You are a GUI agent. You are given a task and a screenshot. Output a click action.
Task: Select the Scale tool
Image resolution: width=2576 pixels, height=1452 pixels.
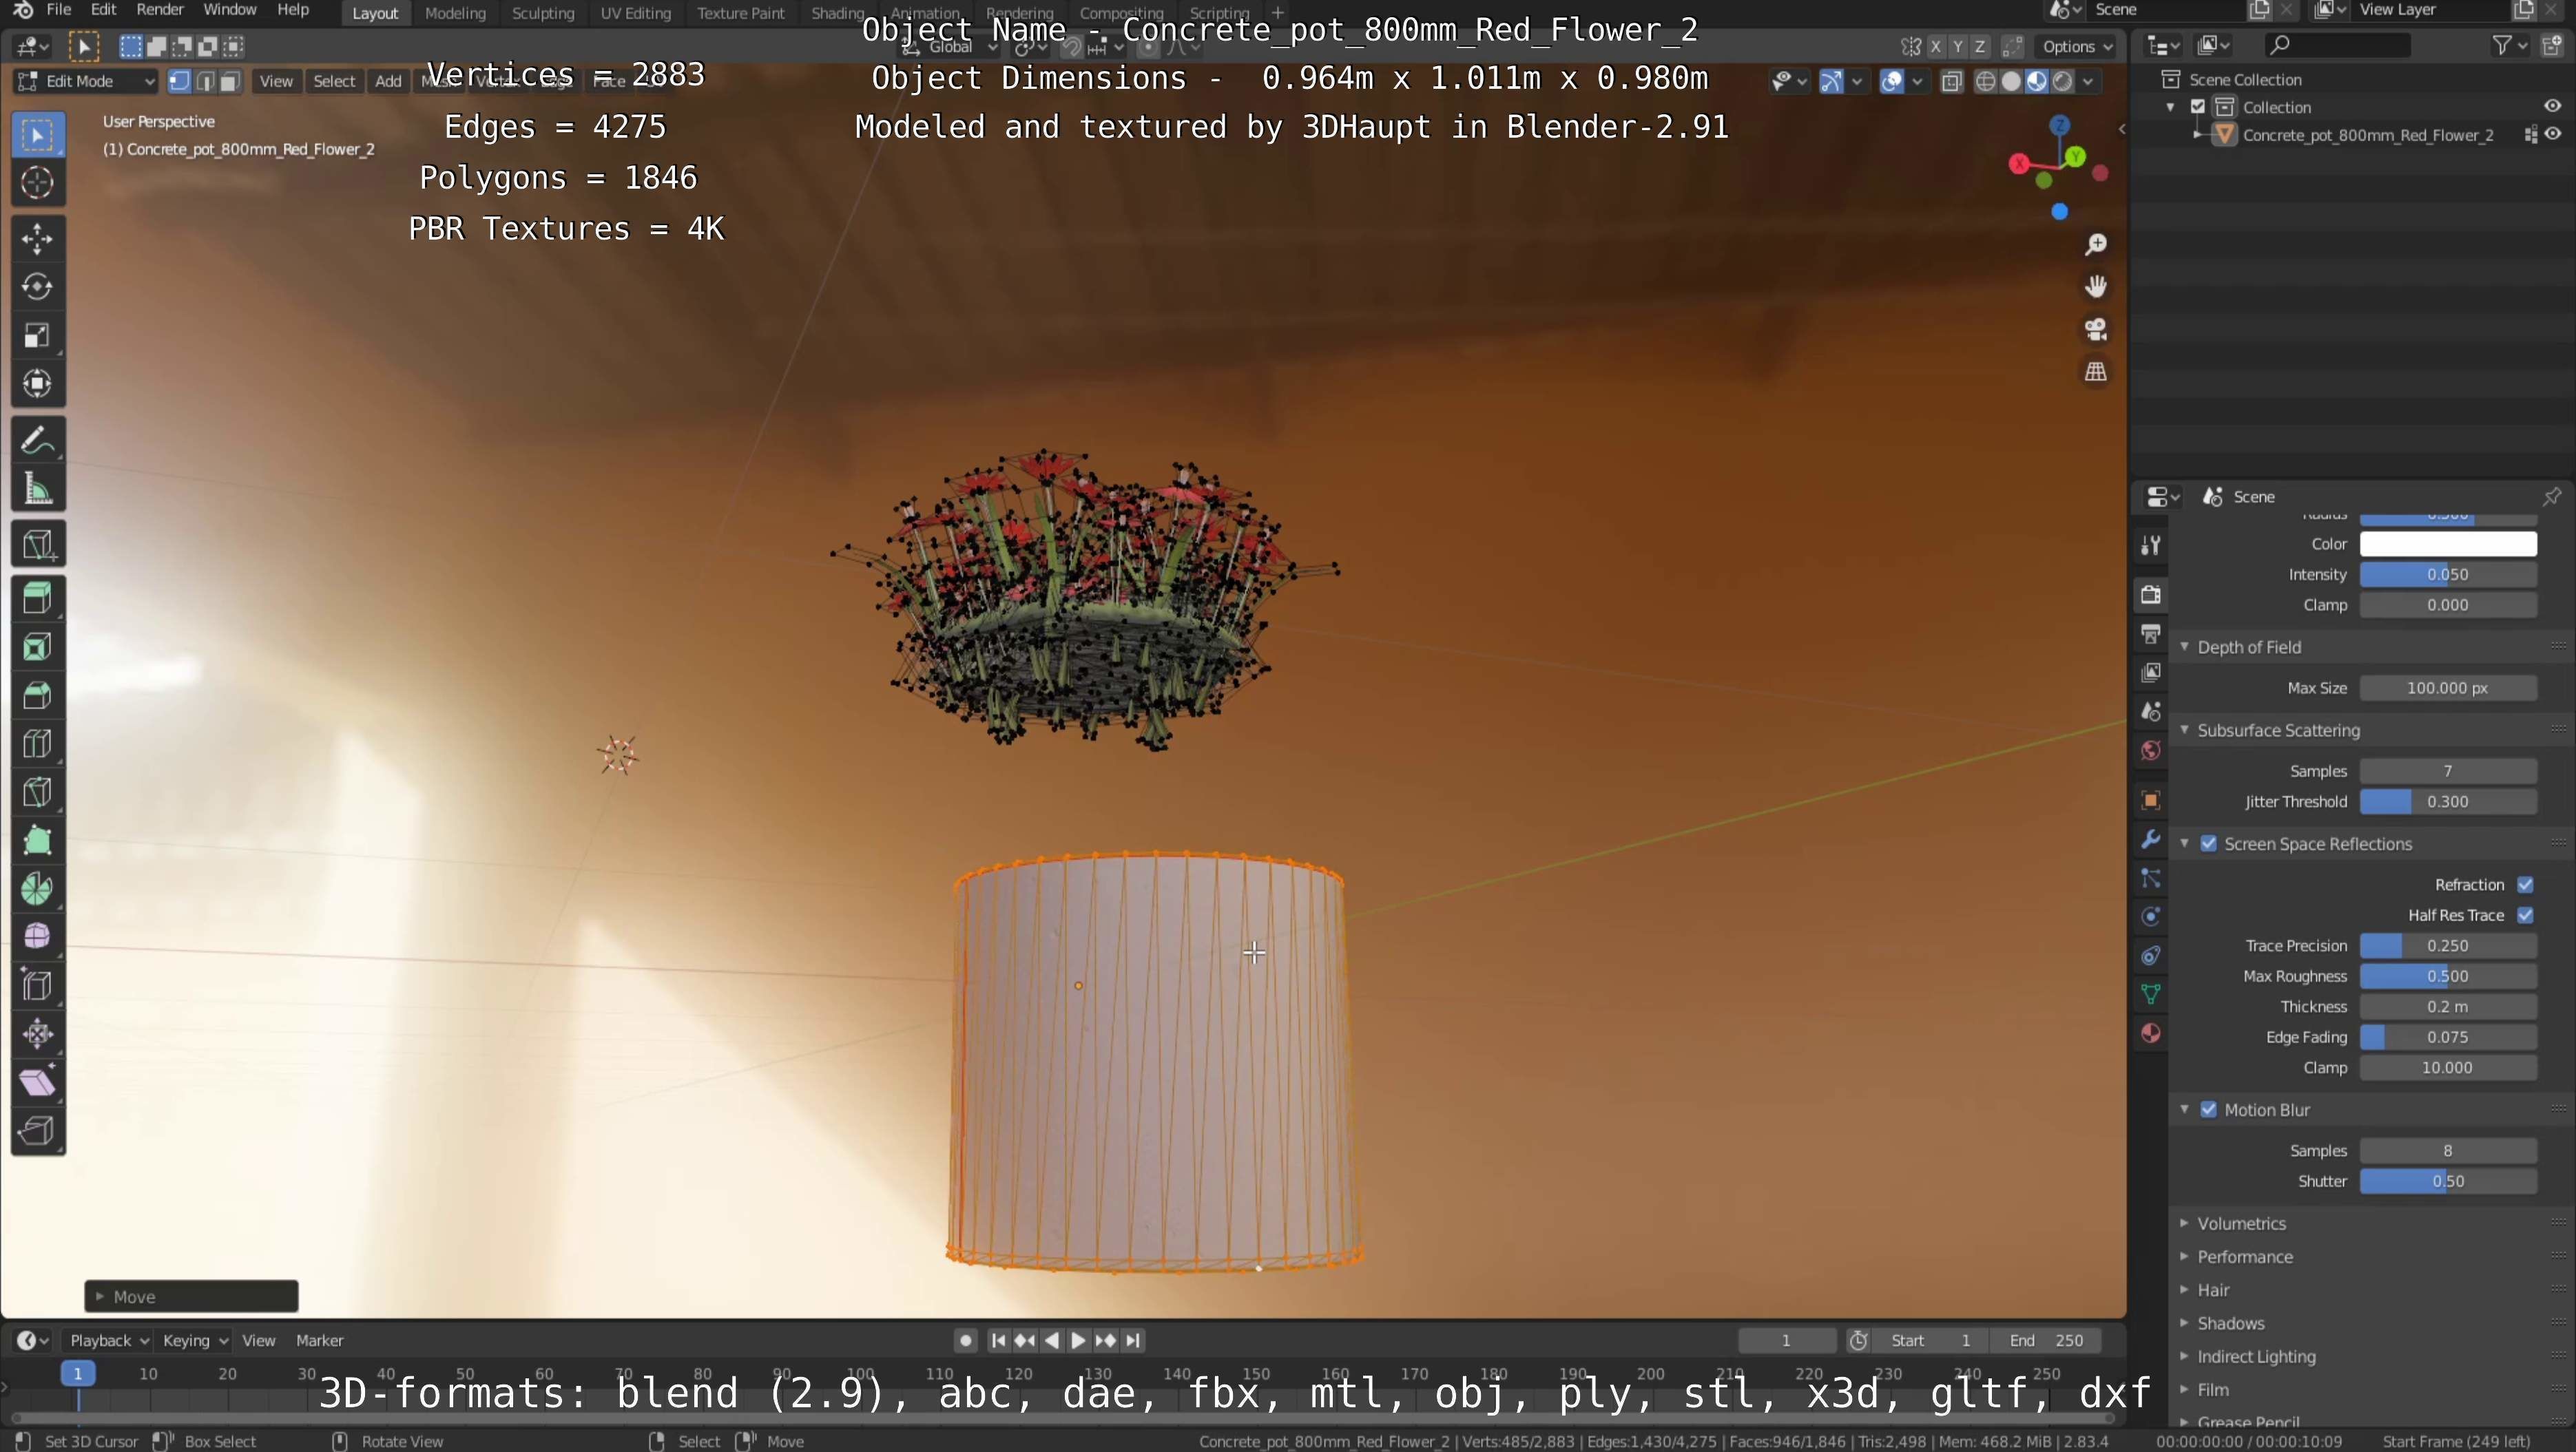[x=38, y=336]
